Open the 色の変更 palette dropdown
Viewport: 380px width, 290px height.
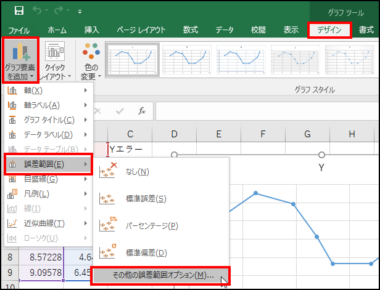click(x=91, y=61)
